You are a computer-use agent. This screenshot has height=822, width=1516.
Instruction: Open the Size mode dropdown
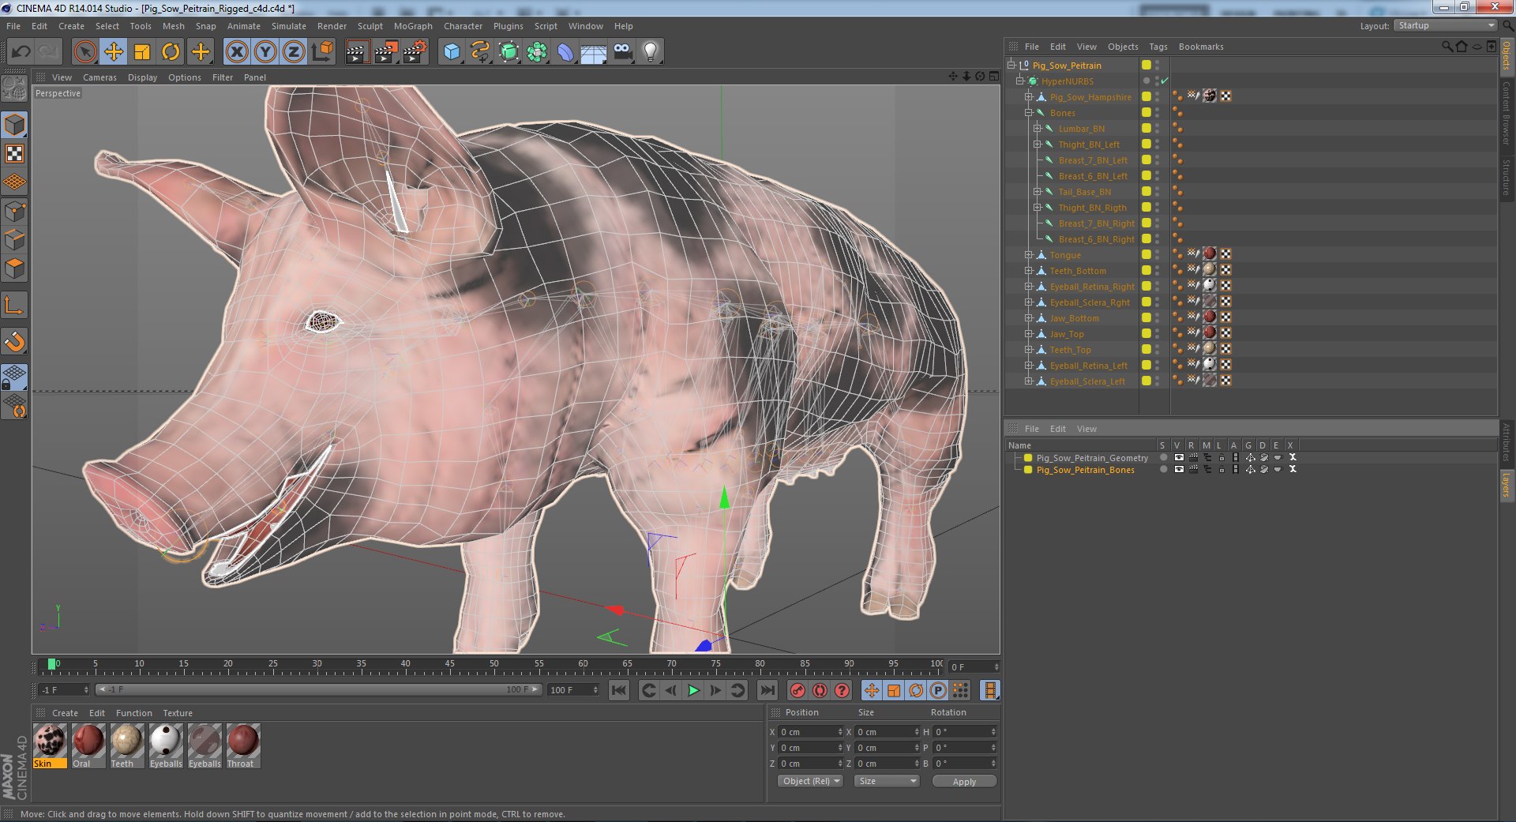click(887, 781)
